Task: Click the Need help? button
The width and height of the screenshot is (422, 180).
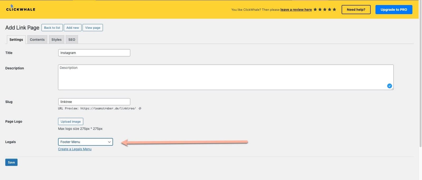Action: [356, 10]
